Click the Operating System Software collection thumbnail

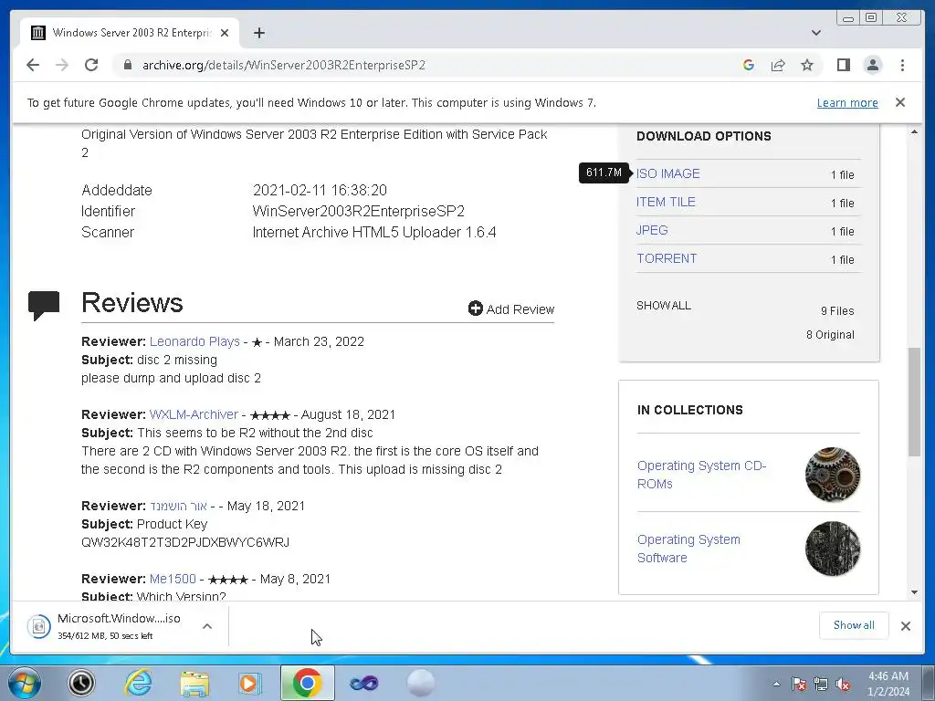click(833, 549)
